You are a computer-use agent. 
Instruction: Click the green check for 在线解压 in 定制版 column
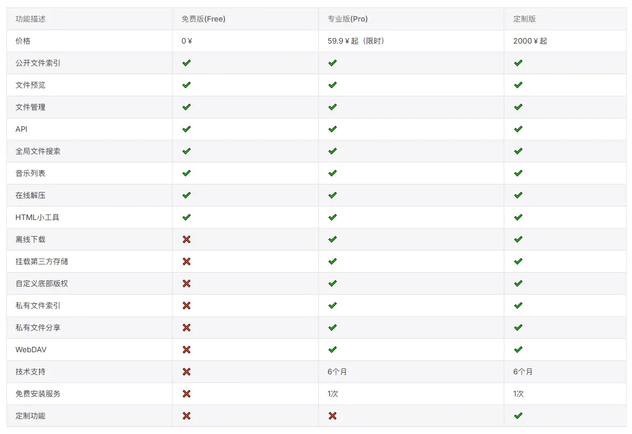518,195
